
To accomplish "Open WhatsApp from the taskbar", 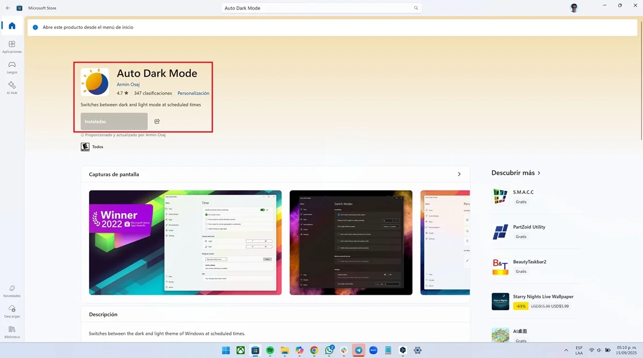I will click(329, 350).
